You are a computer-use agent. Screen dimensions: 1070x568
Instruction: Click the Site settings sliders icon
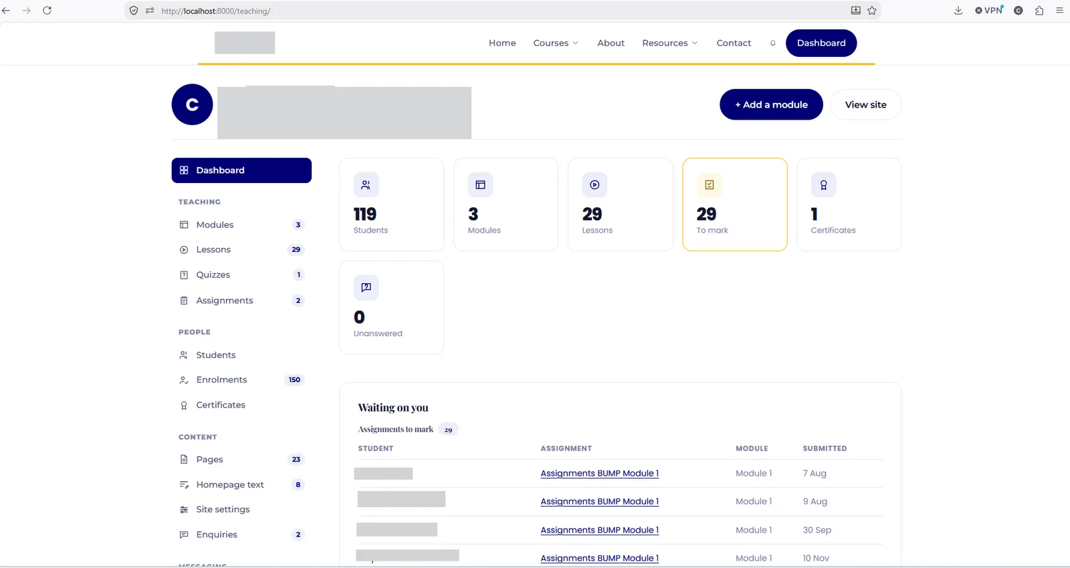pos(184,510)
